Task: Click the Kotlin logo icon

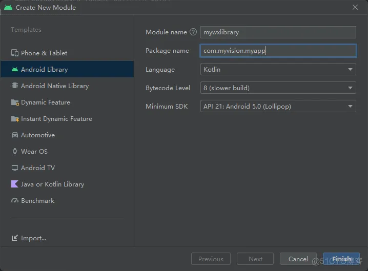Action: click(x=15, y=184)
